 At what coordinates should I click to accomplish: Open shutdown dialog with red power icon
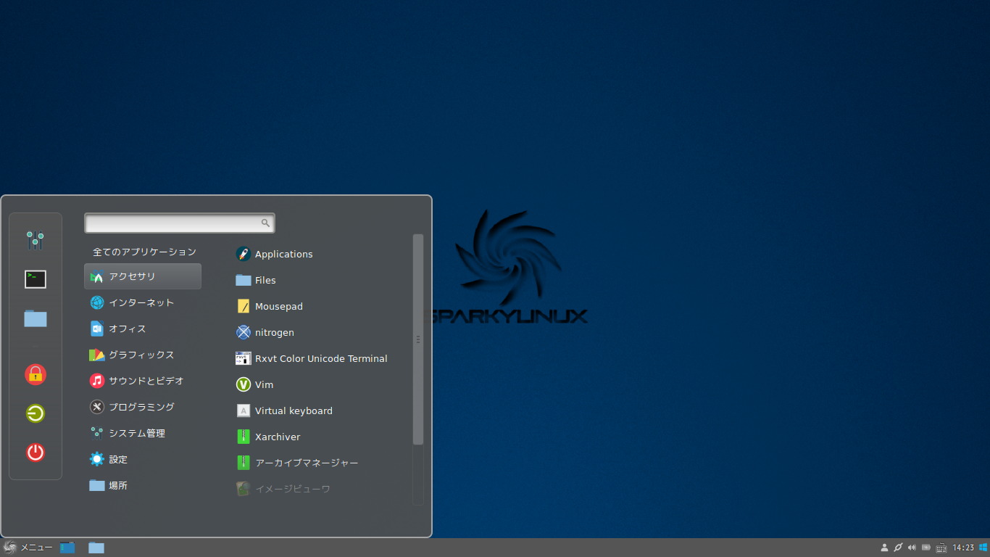coord(36,453)
